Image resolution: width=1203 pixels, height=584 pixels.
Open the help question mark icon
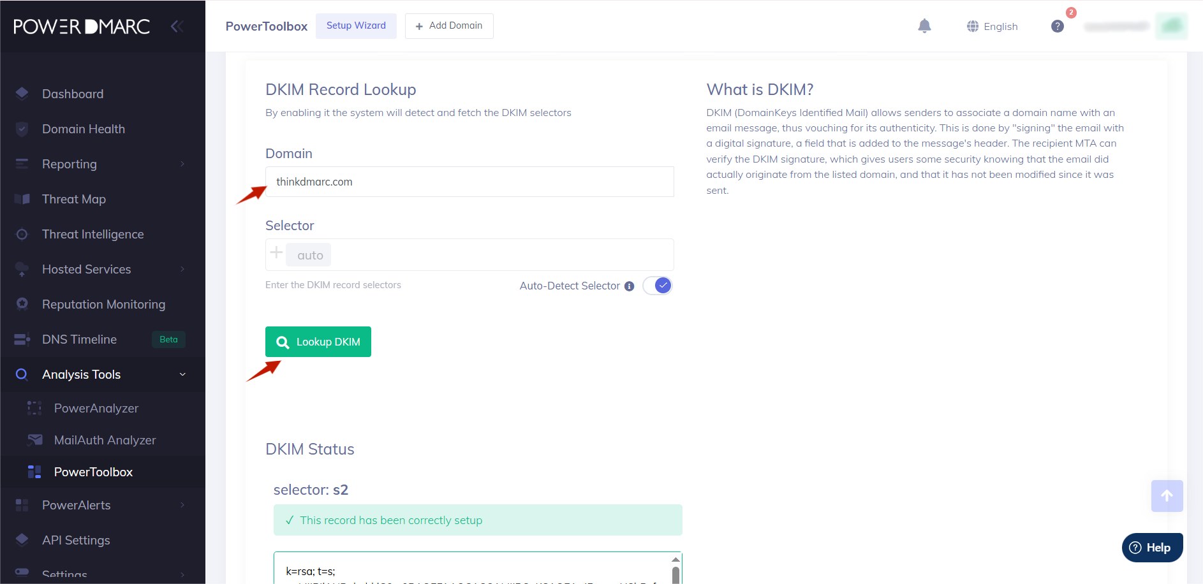pos(1057,26)
